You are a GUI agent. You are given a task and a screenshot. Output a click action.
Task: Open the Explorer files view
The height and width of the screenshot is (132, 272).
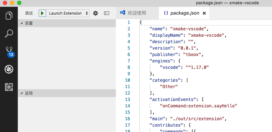tap(9, 15)
